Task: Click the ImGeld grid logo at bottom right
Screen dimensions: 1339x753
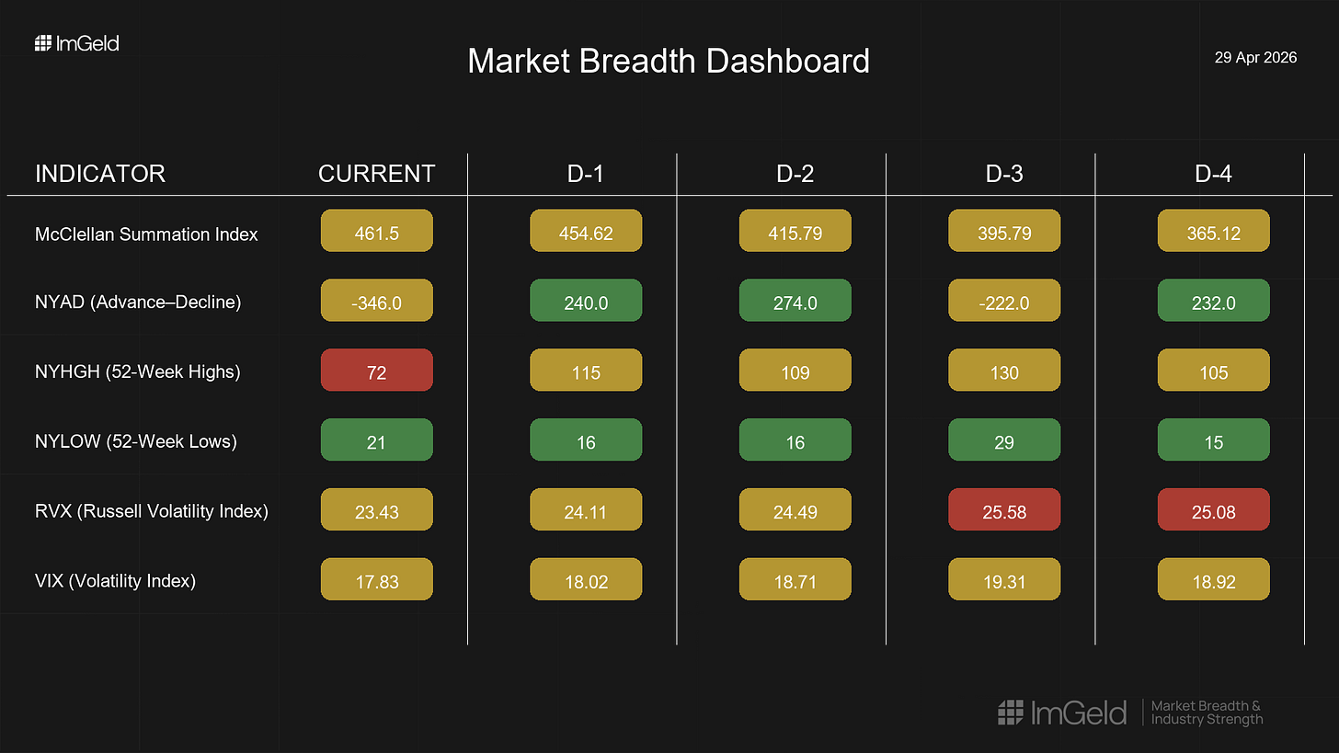Action: tap(1011, 712)
